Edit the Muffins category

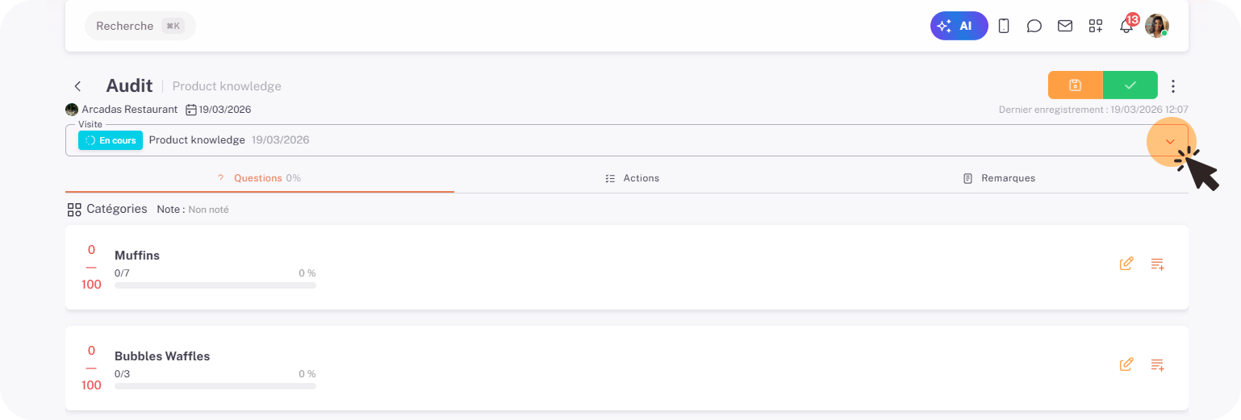pos(1126,264)
